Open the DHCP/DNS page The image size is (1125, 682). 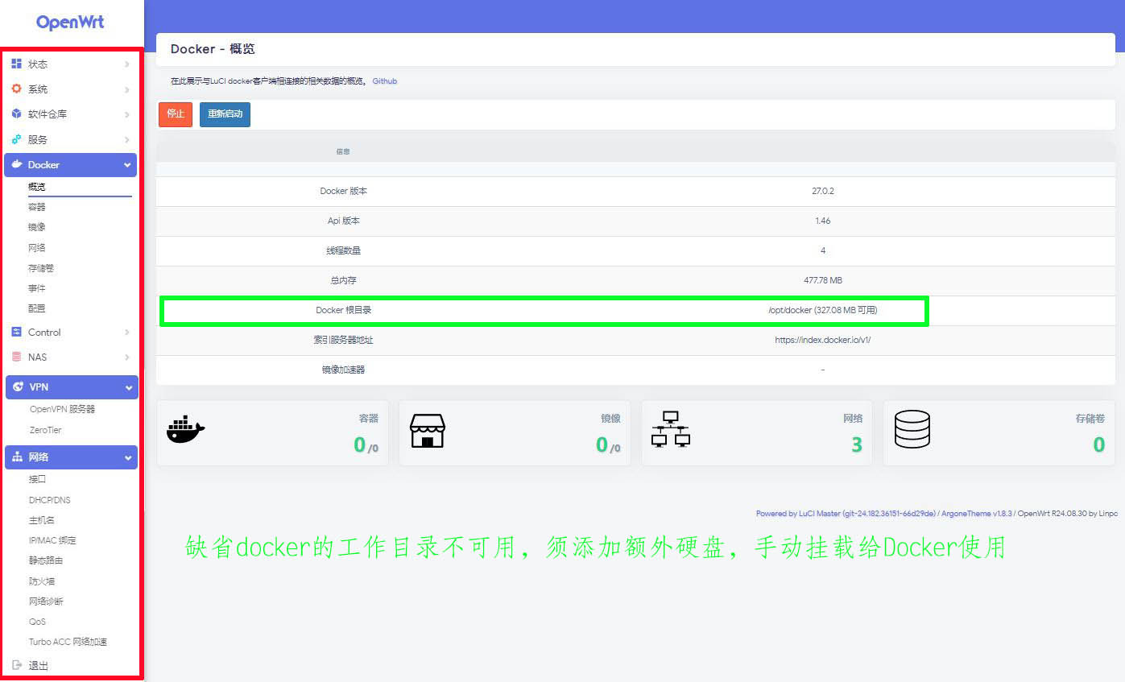coord(50,500)
